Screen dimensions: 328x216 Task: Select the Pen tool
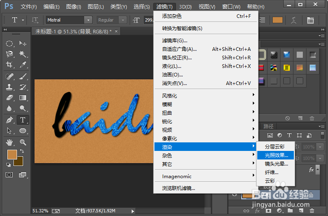point(9,120)
